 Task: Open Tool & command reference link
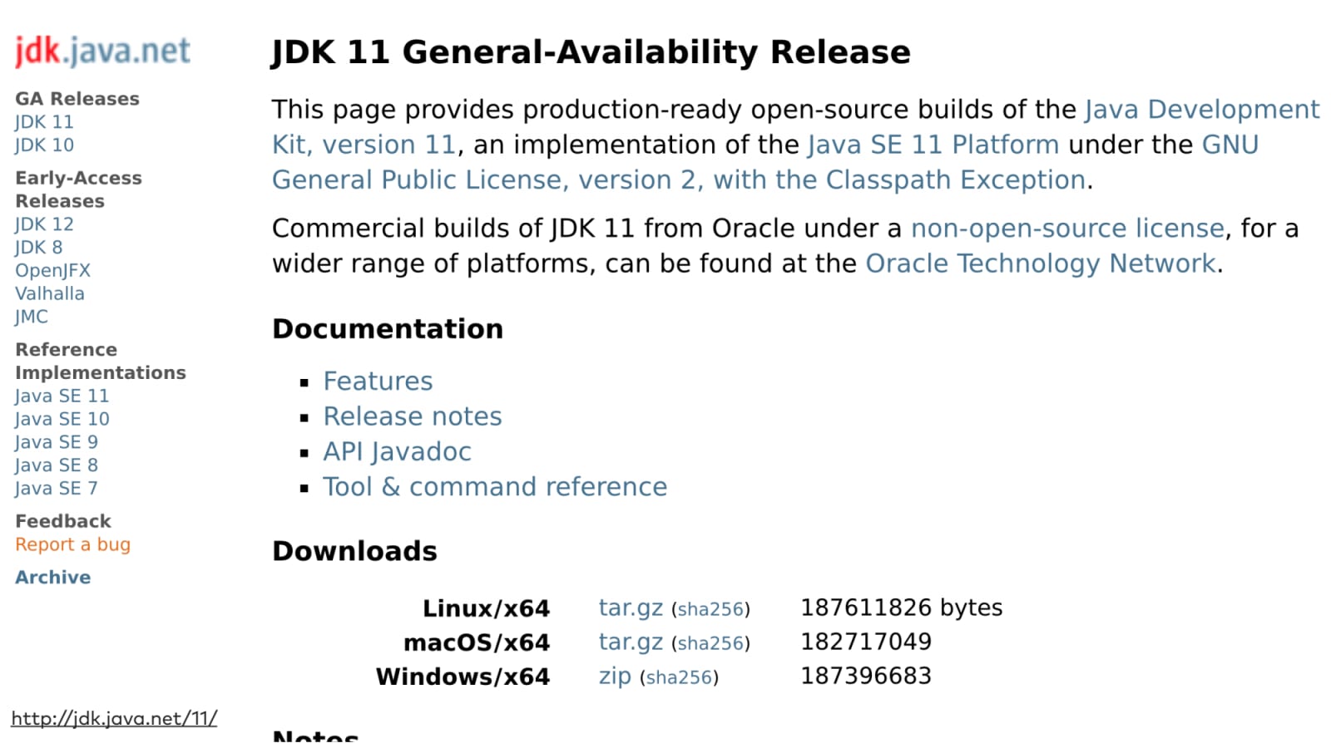495,487
